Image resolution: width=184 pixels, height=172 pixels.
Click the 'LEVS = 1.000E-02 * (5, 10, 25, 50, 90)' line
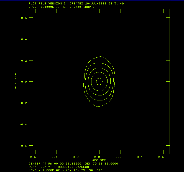pos(66,170)
